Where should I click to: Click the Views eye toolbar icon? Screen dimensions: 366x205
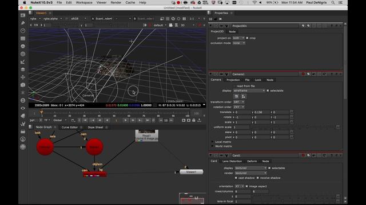(23, 108)
